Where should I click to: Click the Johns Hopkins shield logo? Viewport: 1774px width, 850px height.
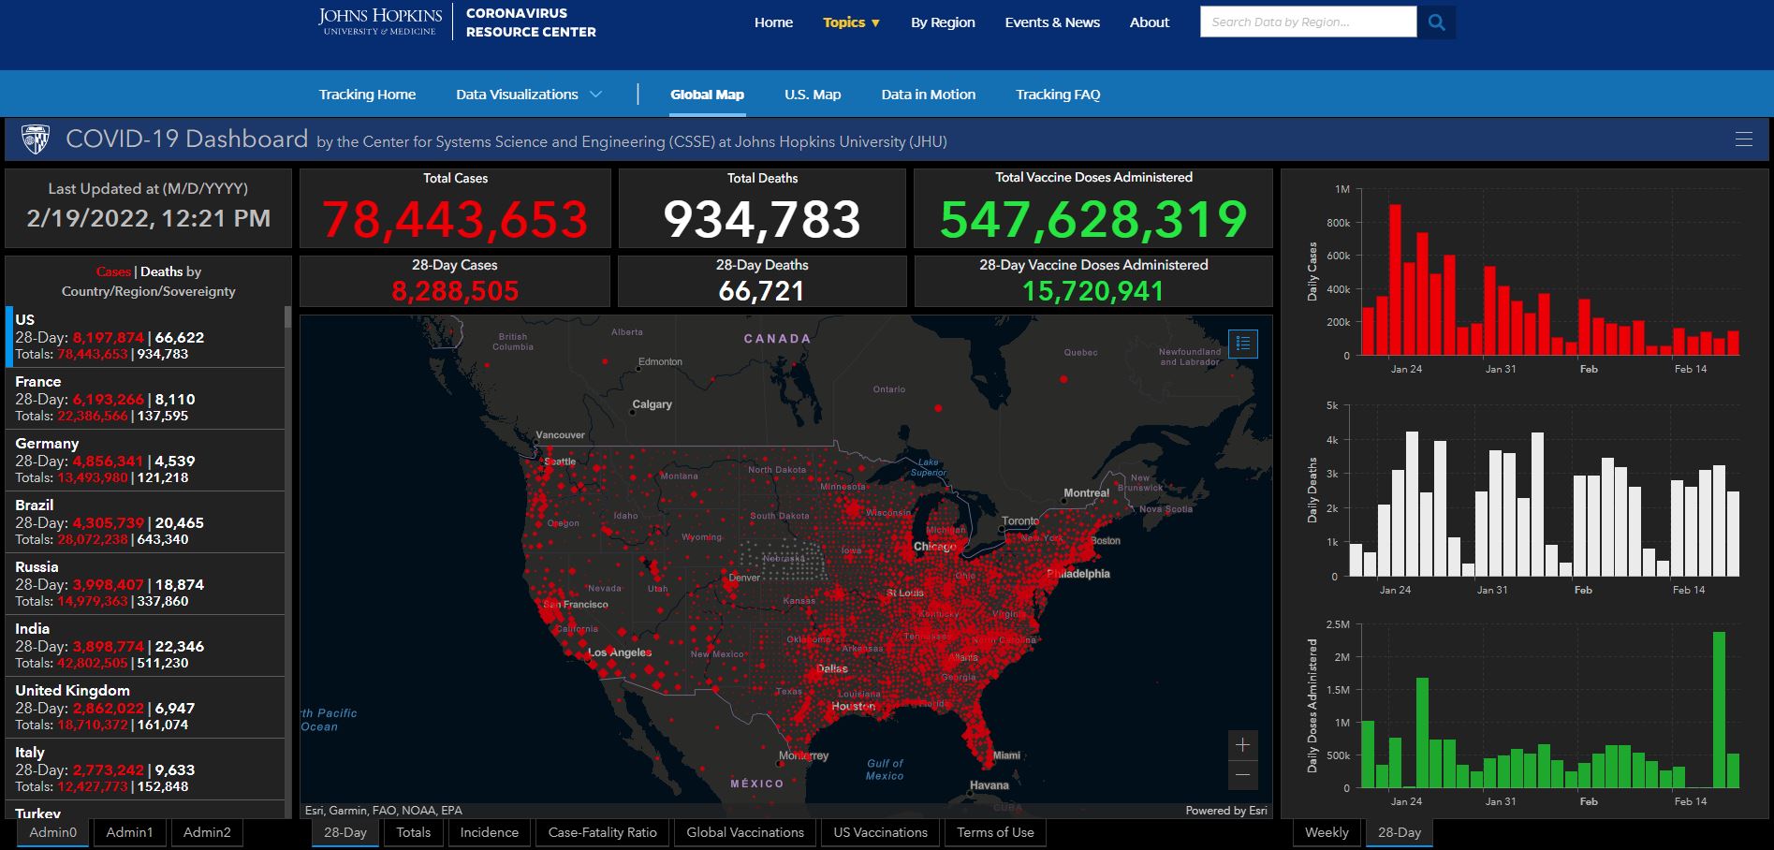36,139
